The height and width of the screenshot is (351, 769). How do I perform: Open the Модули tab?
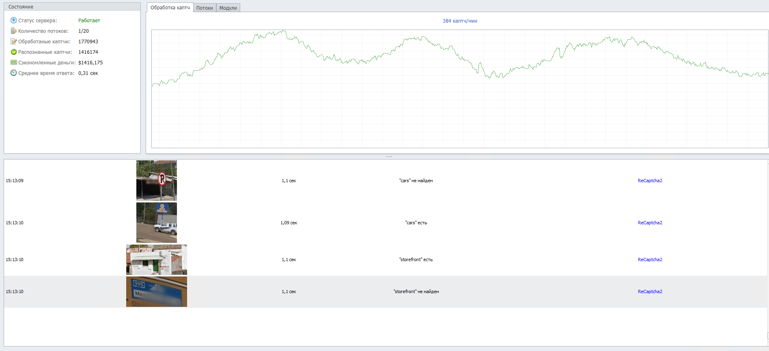[228, 8]
